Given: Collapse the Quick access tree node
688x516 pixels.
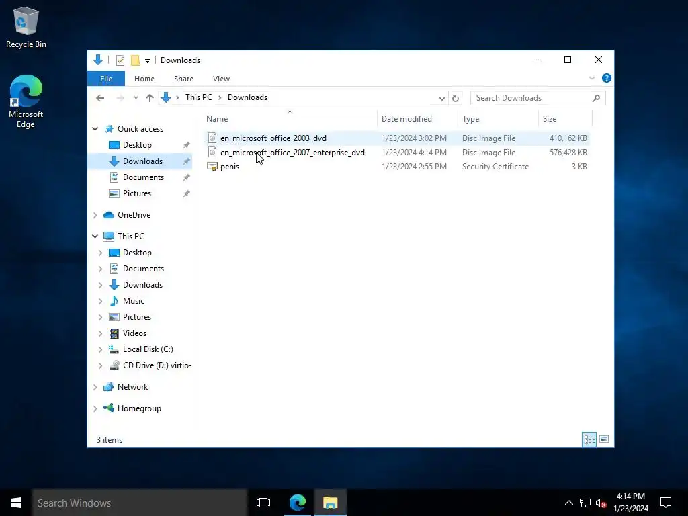Looking at the screenshot, I should click(x=95, y=129).
